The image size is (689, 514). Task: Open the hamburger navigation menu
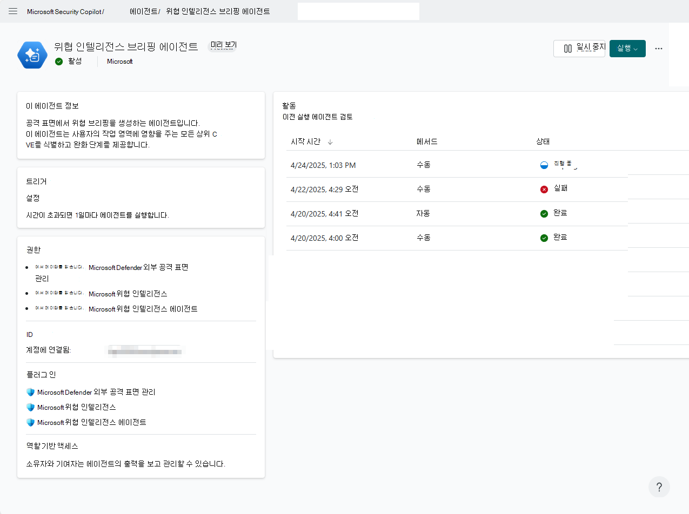pos(13,11)
